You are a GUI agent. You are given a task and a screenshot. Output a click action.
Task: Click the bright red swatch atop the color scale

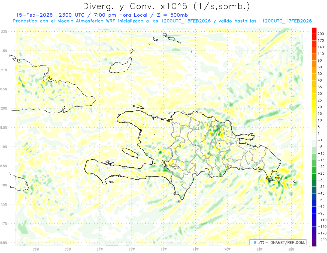coord(314,31)
